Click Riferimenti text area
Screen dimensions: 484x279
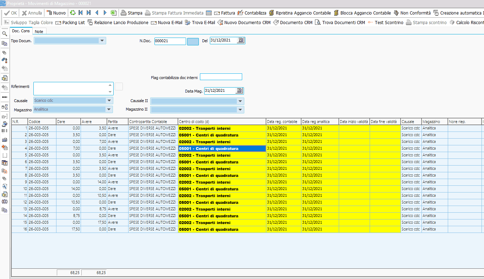73,89
